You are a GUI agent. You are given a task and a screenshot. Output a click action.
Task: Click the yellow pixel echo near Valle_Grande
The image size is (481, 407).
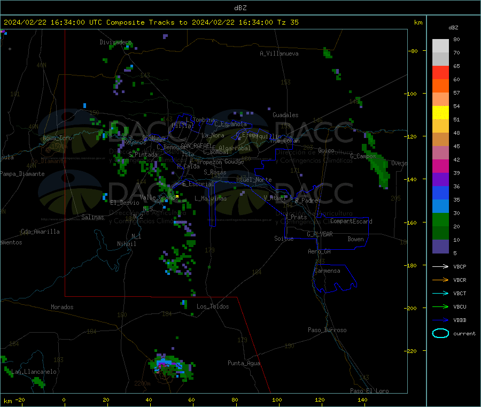177,196
